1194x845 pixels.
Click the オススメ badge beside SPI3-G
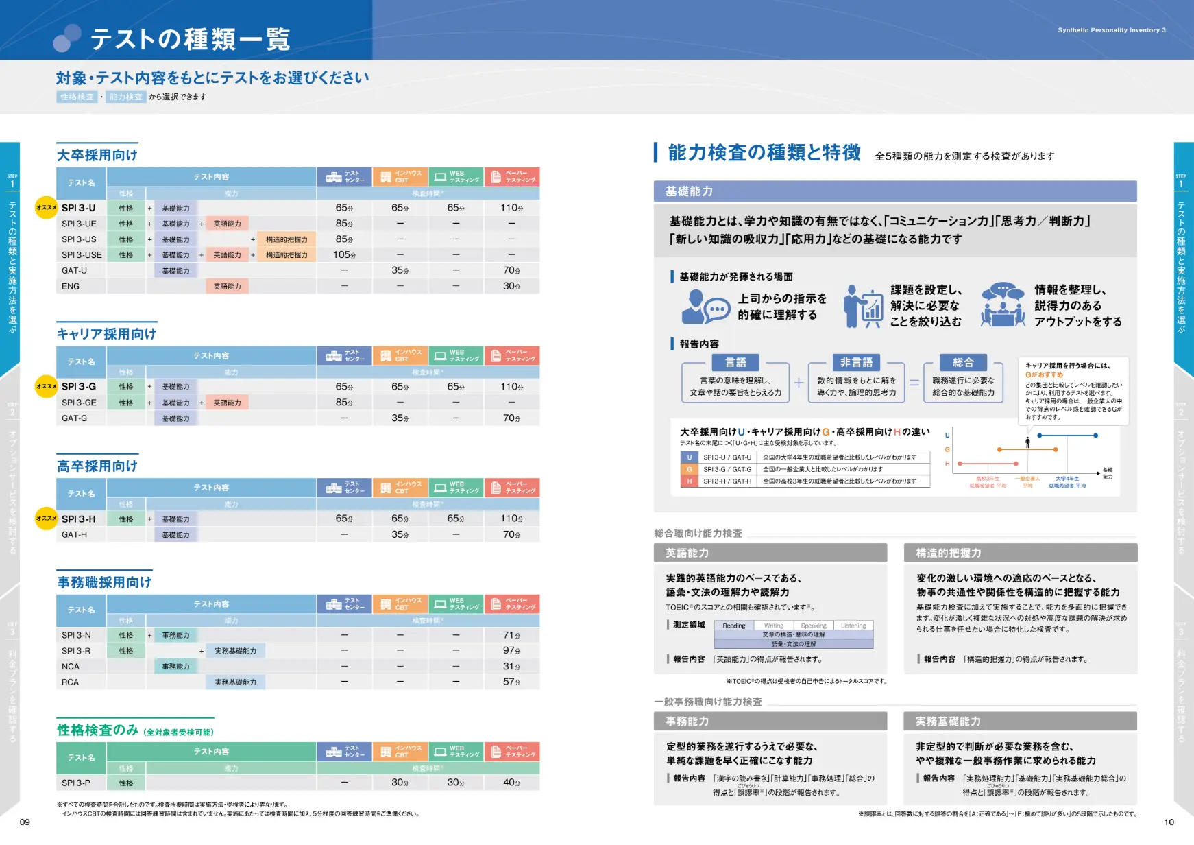point(46,386)
